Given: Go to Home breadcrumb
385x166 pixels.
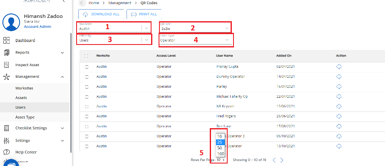Looking at the screenshot, I should (x=94, y=3).
